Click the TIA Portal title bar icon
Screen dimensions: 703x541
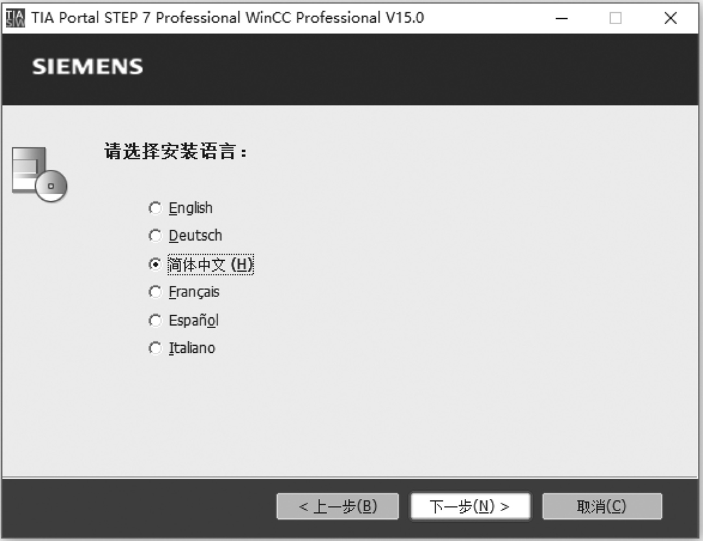tap(15, 18)
